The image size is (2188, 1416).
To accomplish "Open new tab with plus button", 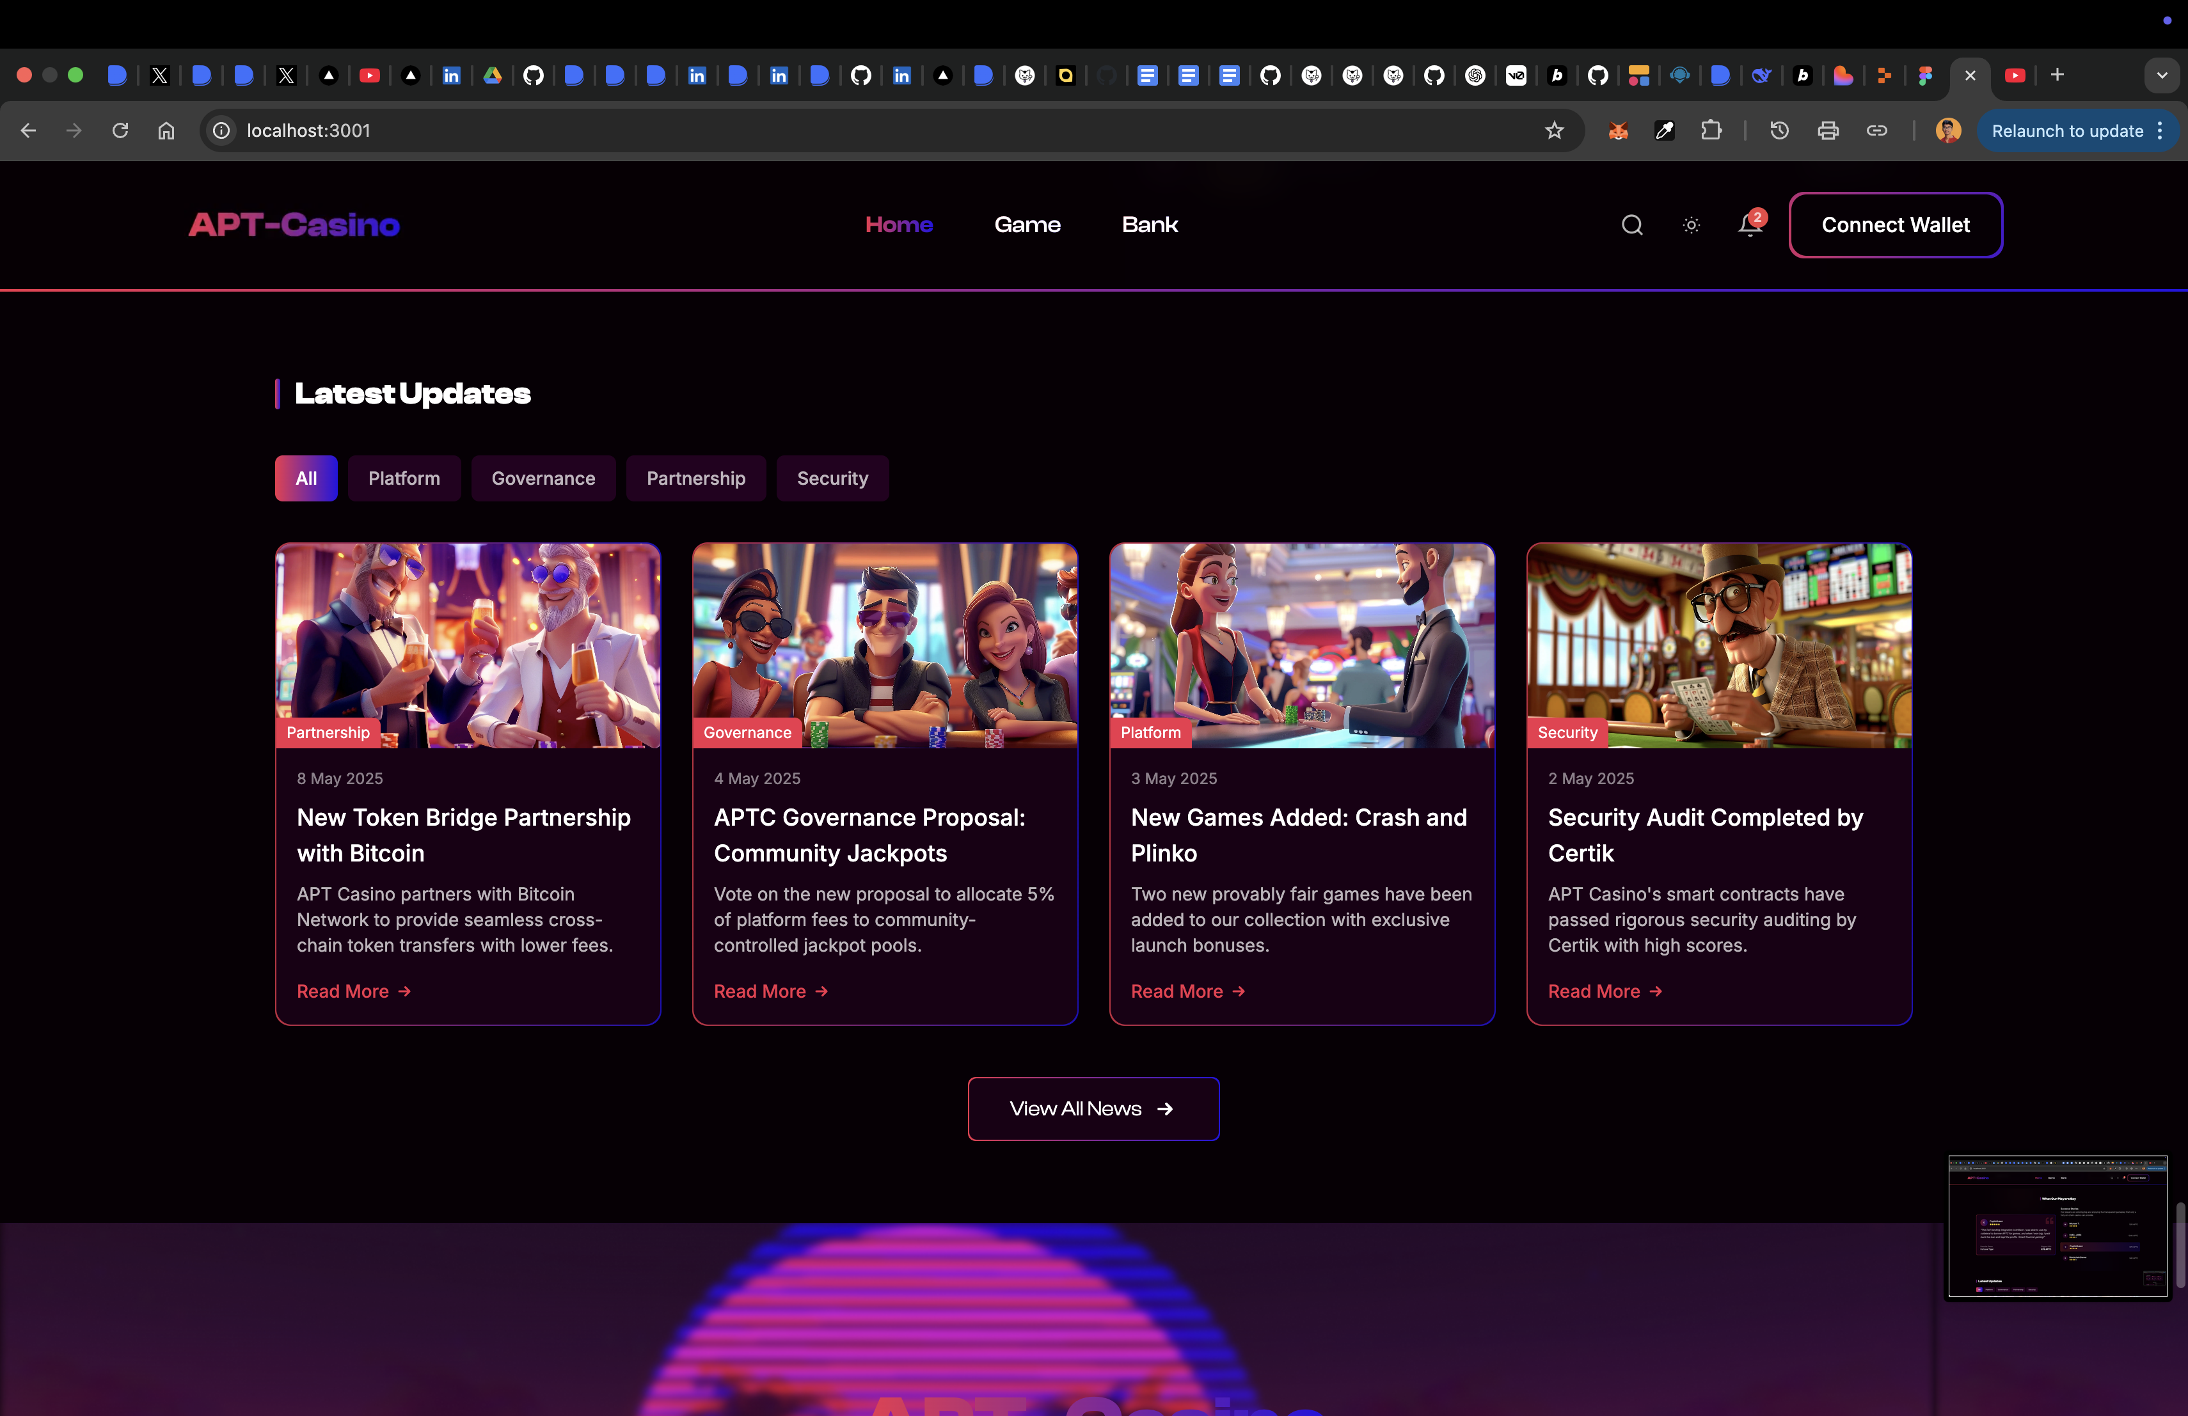I will 2057,74.
